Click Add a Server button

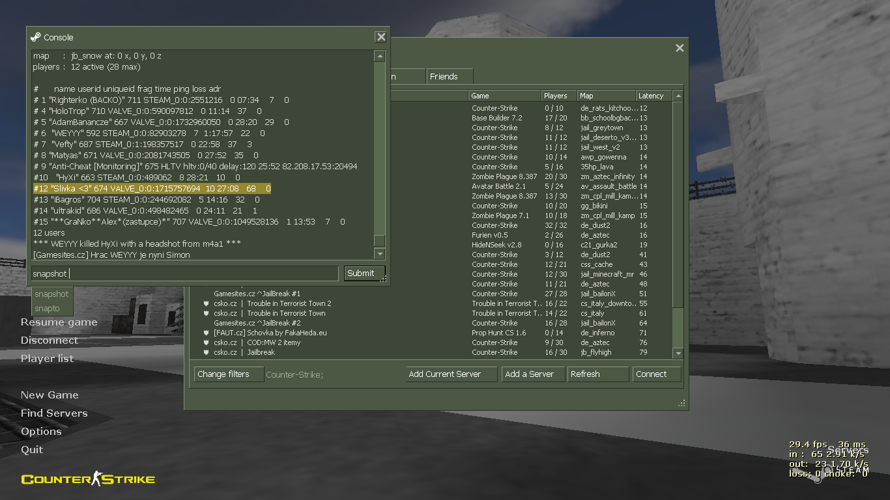pyautogui.click(x=532, y=374)
